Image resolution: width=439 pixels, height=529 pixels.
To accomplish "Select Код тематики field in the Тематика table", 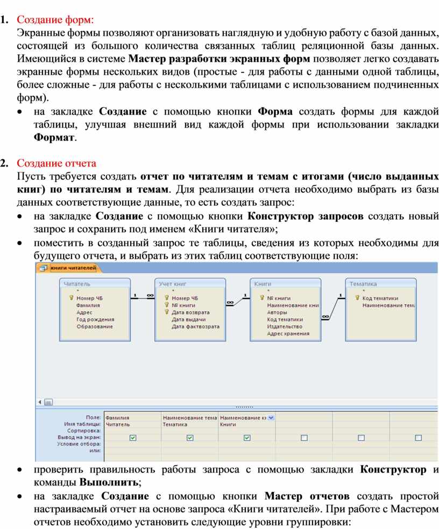I will coord(380,298).
